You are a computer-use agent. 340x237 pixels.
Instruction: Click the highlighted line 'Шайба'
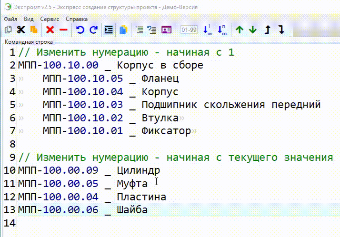pyautogui.click(x=83, y=210)
